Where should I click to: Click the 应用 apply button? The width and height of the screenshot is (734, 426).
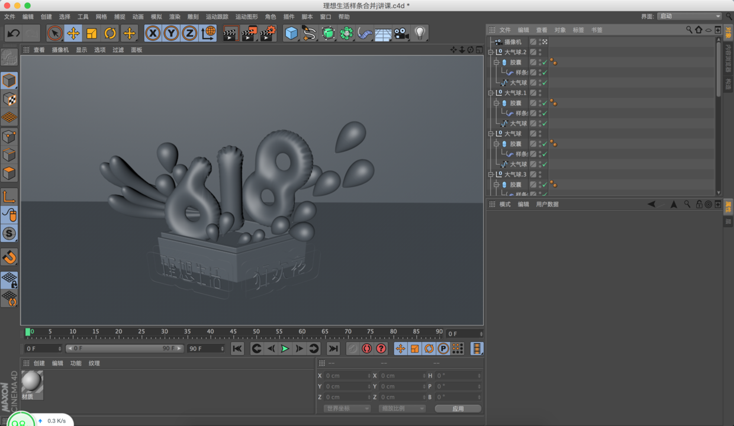(458, 408)
